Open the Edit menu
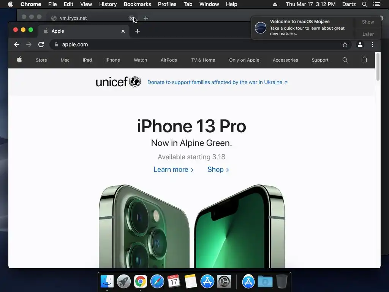389x292 pixels. (x=68, y=4)
